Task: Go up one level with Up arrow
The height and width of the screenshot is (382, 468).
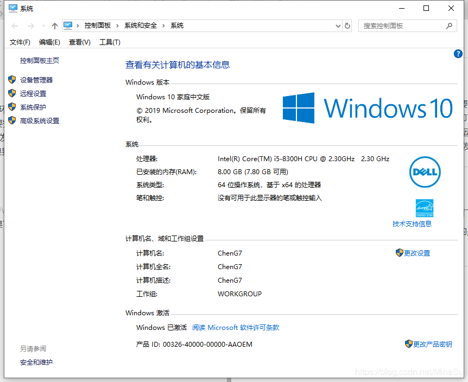Action: tap(55, 26)
